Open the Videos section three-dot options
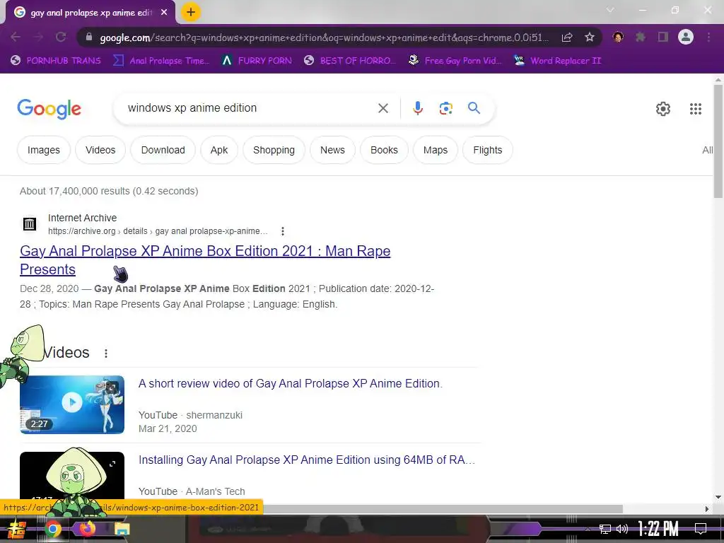Screen dimensions: 724x543 coord(106,354)
